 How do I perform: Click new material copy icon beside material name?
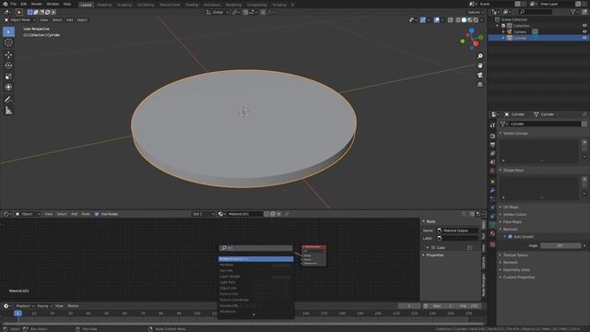tap(273, 214)
